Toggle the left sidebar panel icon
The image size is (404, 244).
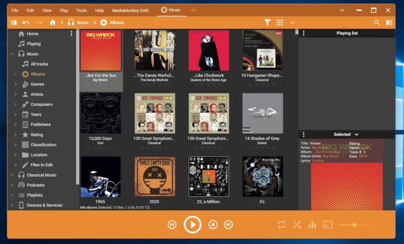(x=14, y=22)
